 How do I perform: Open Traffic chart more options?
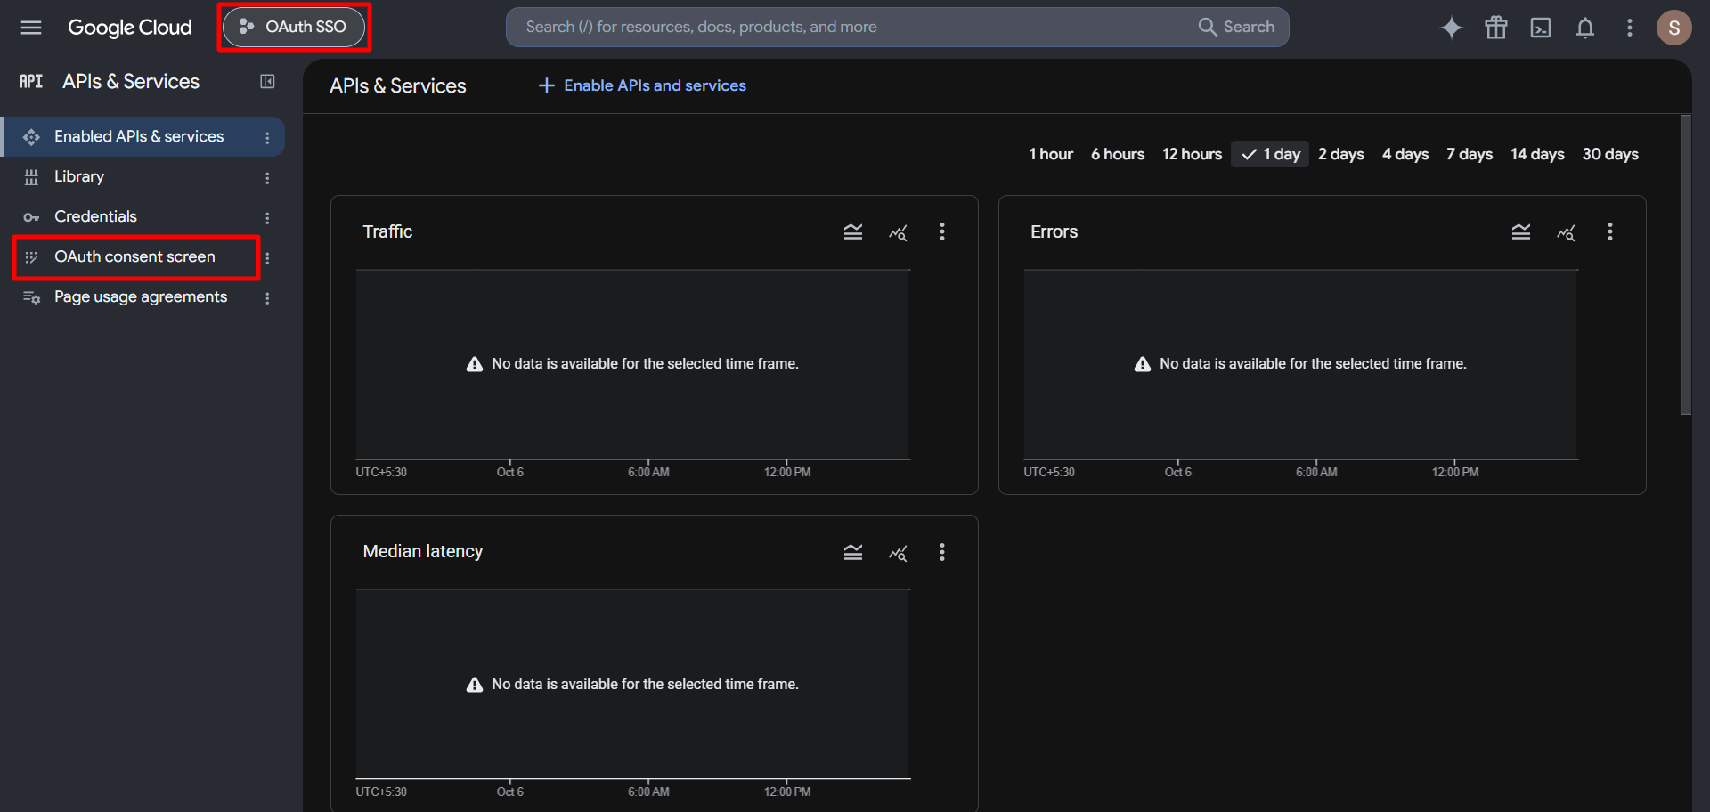[x=942, y=232]
